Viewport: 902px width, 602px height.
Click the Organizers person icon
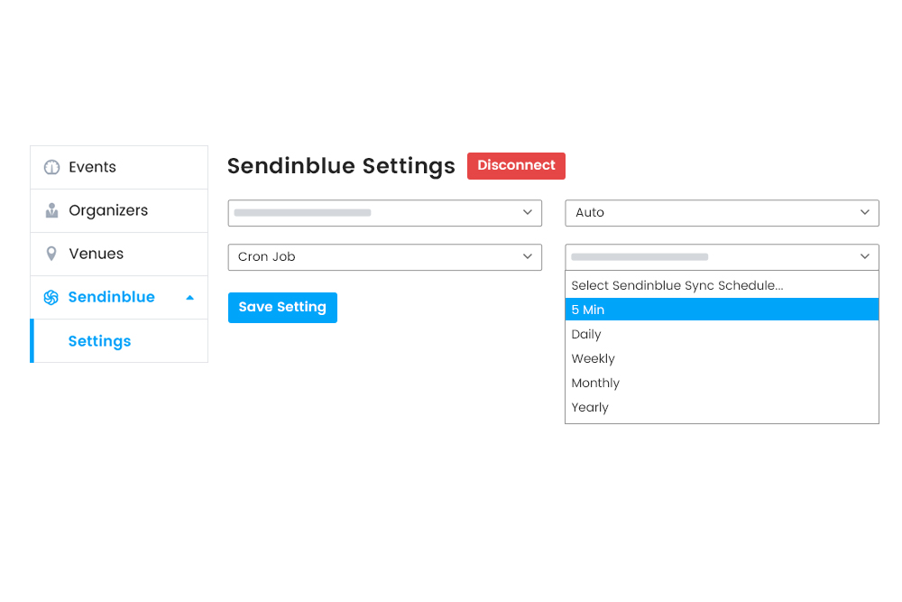coord(51,210)
